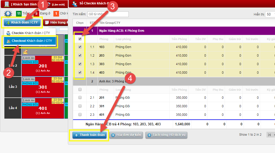
Task: Go to first page pagination icon
Action: [269, 135]
